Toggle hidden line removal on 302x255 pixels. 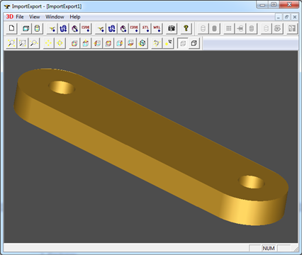194,43
